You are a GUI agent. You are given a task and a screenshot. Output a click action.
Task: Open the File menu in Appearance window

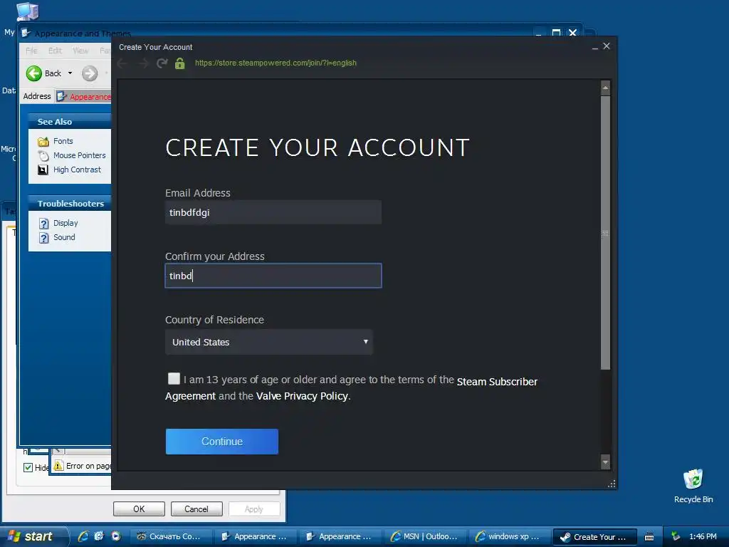tap(31, 51)
